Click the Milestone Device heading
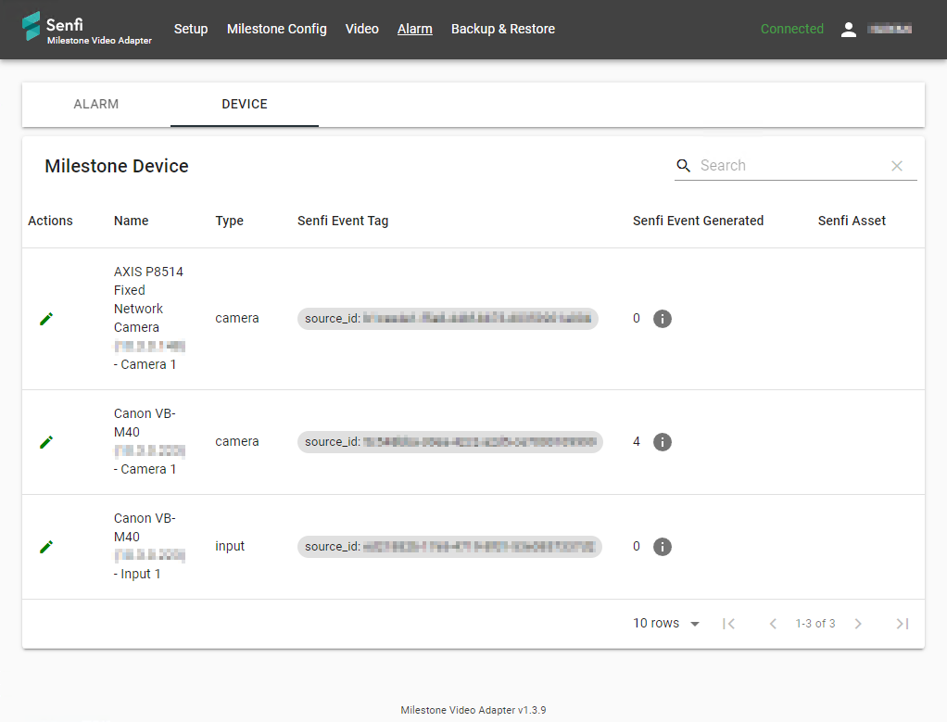The image size is (947, 722). click(117, 166)
